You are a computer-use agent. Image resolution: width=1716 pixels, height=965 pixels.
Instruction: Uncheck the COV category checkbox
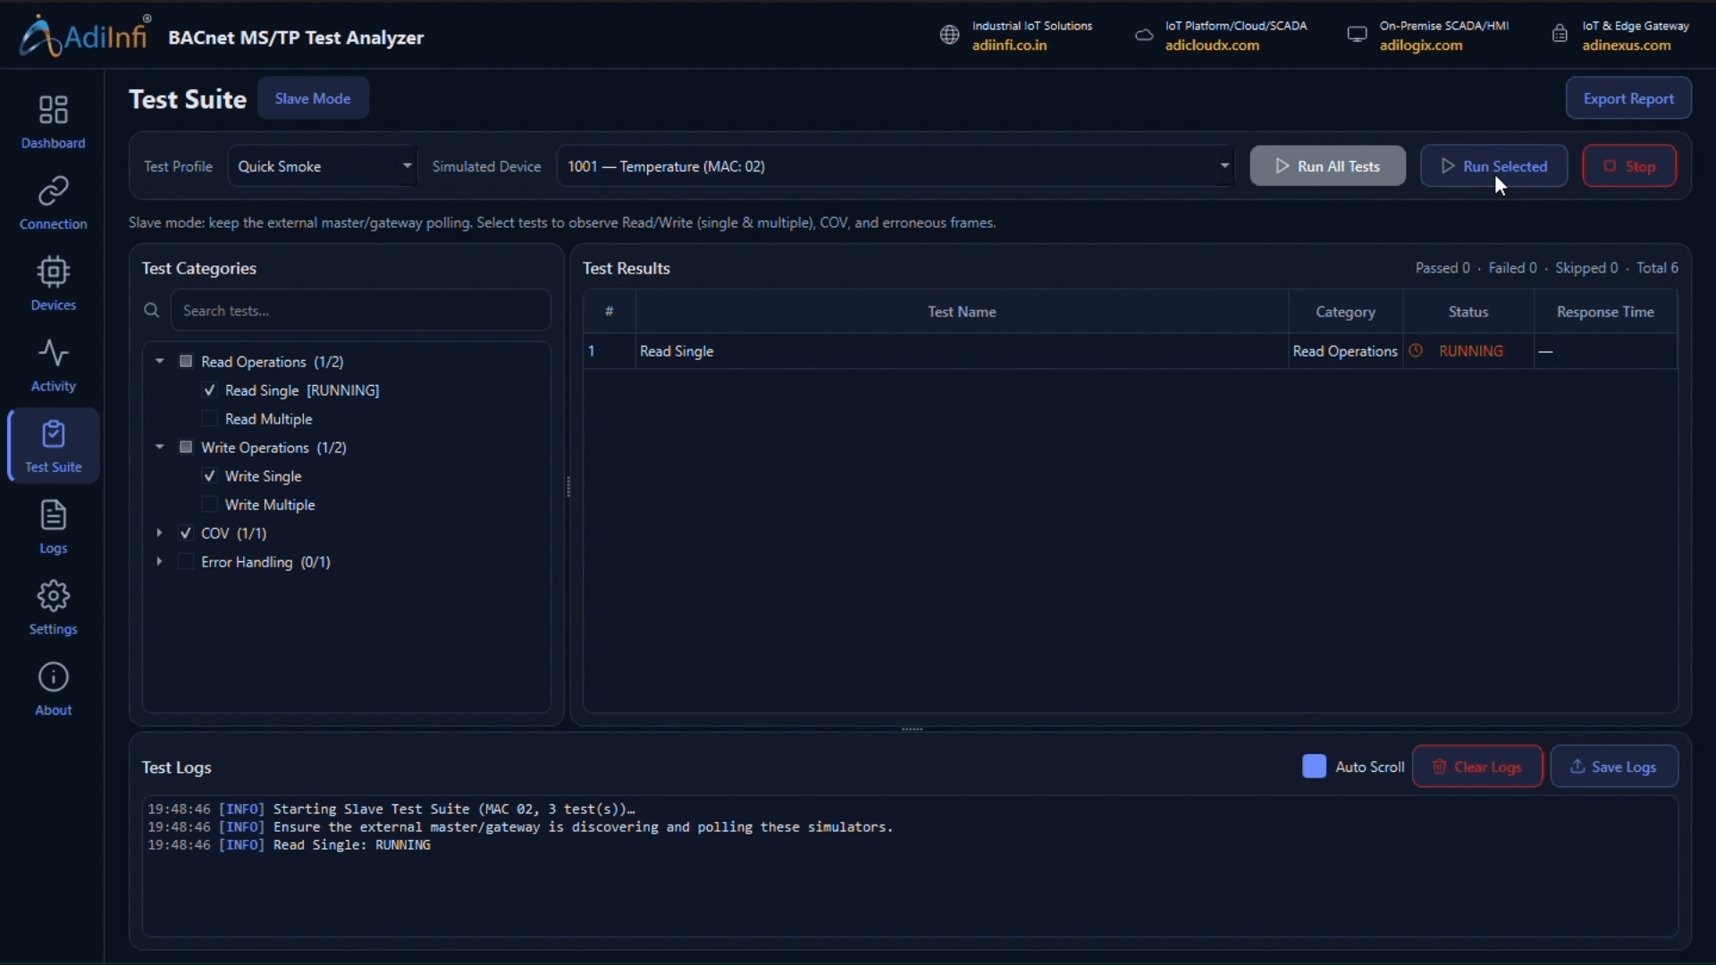(186, 533)
